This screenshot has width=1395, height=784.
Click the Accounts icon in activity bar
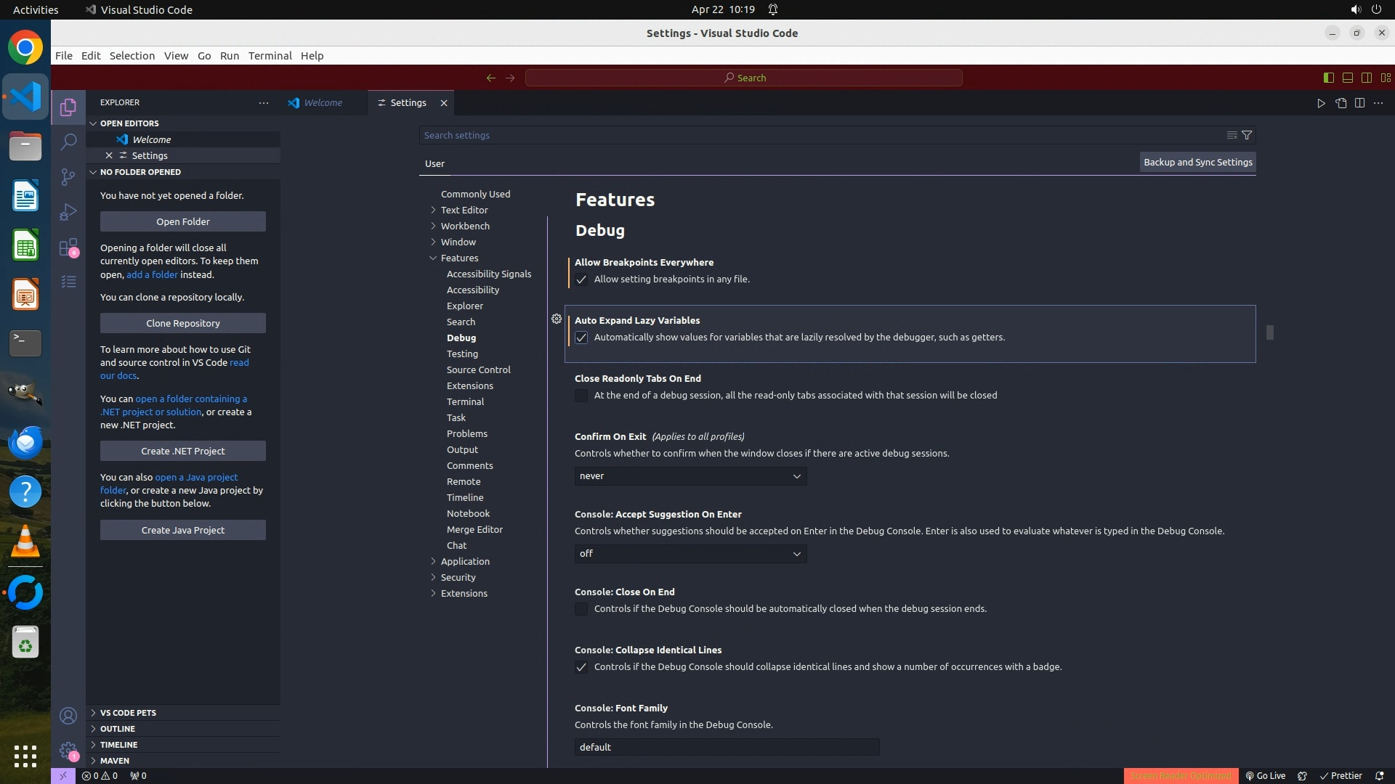point(68,716)
